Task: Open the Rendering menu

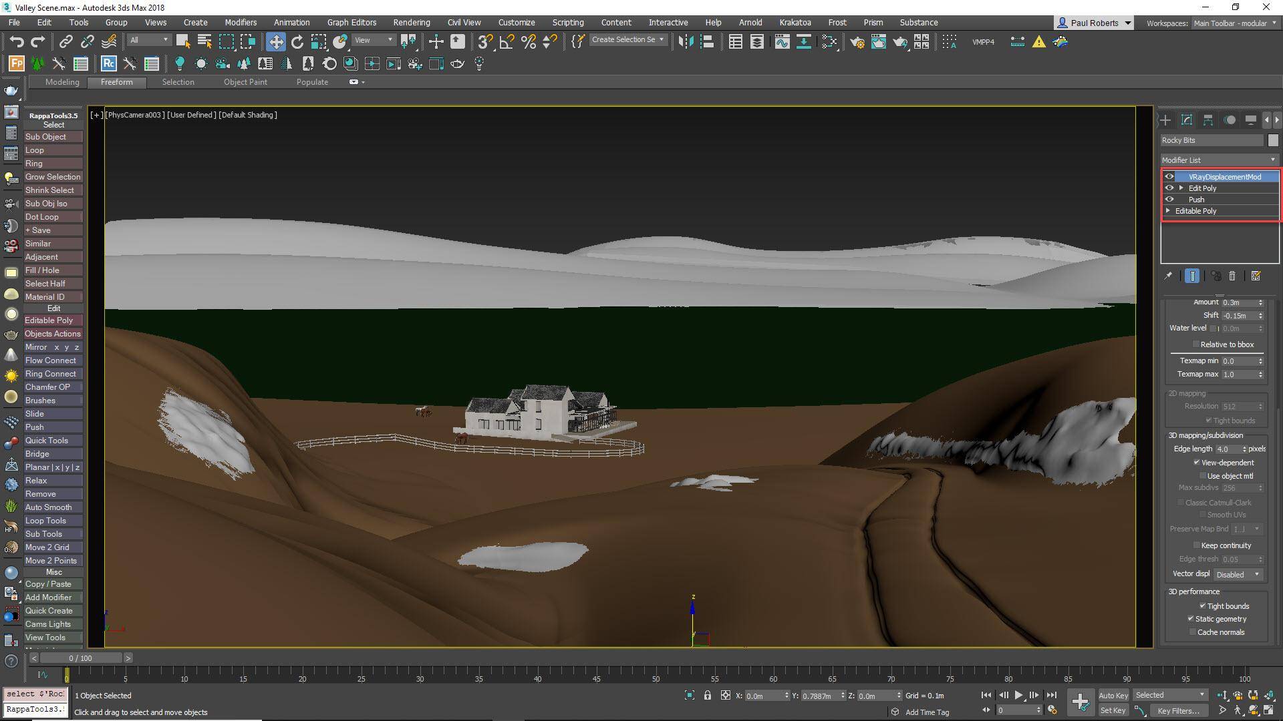Action: coord(411,22)
